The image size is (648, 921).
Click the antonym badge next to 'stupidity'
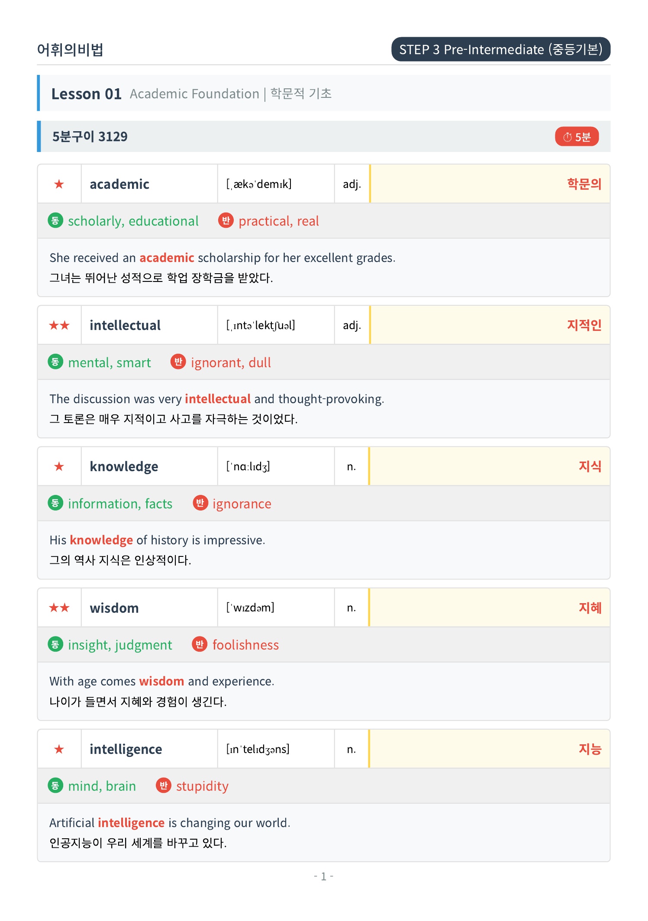tap(164, 785)
